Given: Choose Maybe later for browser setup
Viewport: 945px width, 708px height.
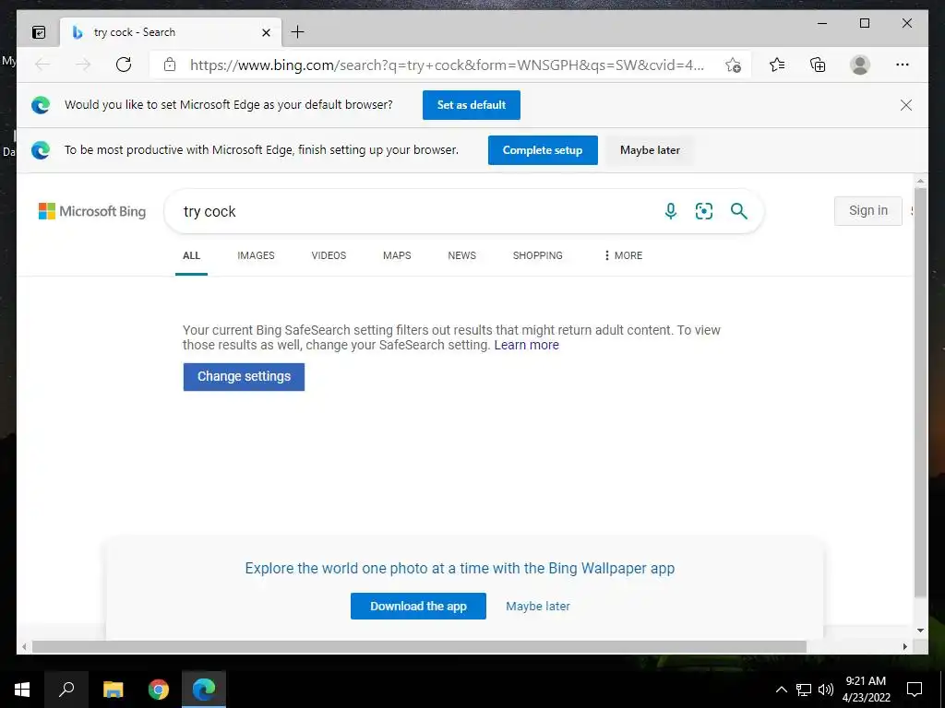Looking at the screenshot, I should pyautogui.click(x=650, y=150).
